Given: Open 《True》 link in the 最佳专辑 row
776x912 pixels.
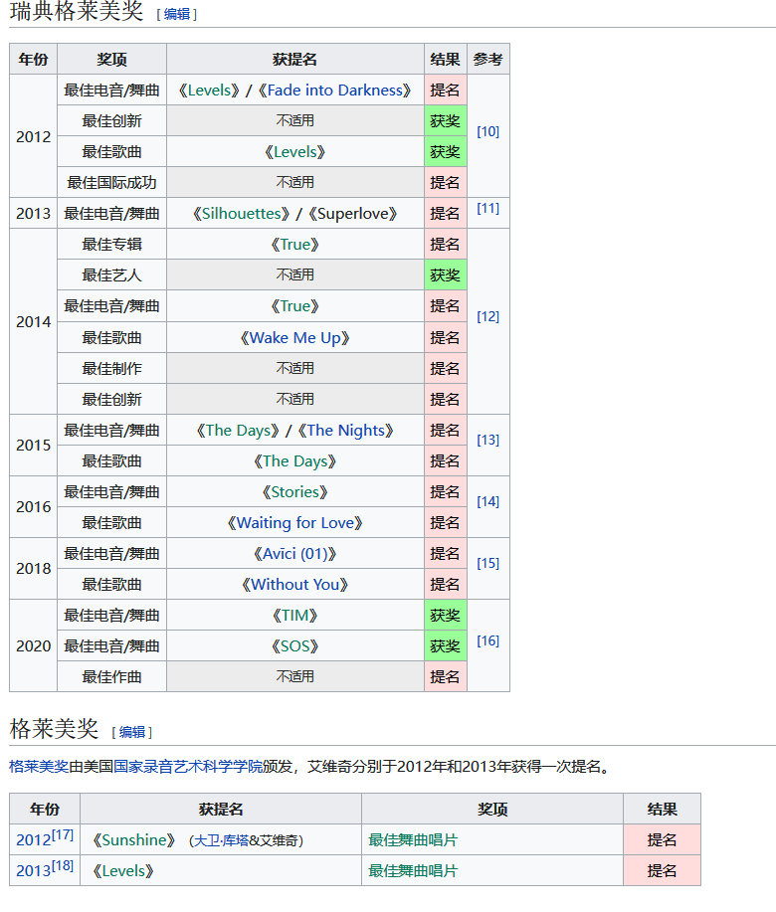Looking at the screenshot, I should coord(294,245).
